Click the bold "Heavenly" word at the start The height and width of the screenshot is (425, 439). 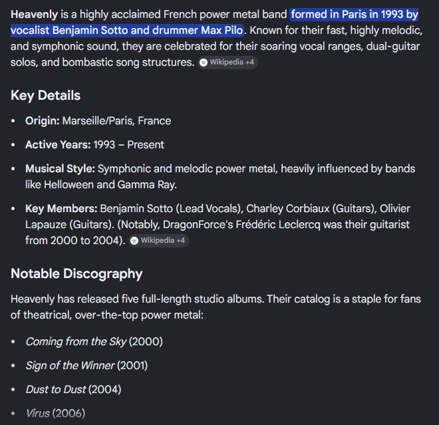(x=34, y=14)
